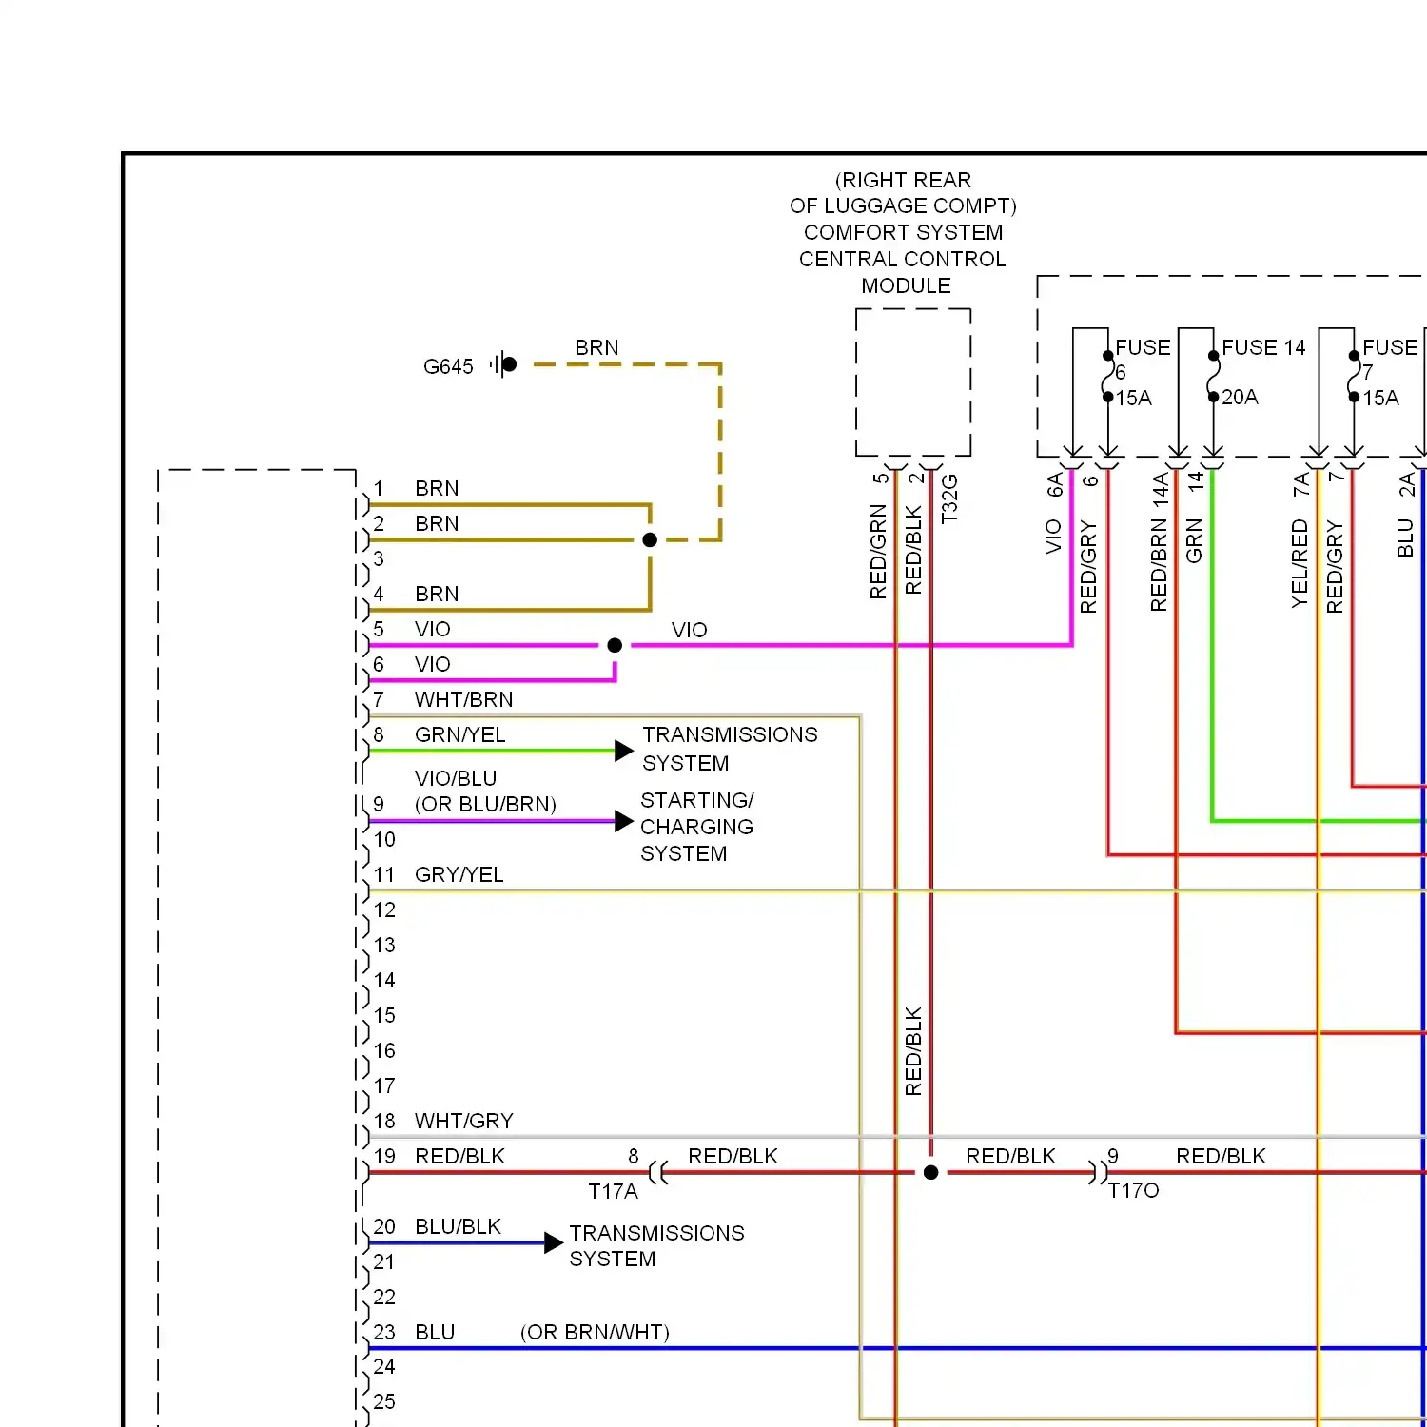1427x1427 pixels.
Task: Click the COMFORT SYSTEM CENTRAL CONTROL MODULE title
Action: coord(903,259)
